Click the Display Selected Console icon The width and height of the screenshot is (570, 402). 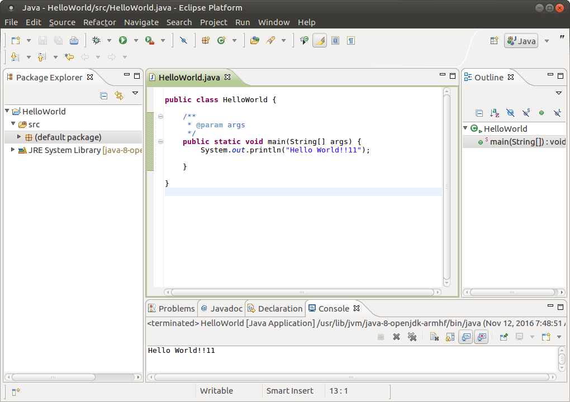click(x=520, y=337)
